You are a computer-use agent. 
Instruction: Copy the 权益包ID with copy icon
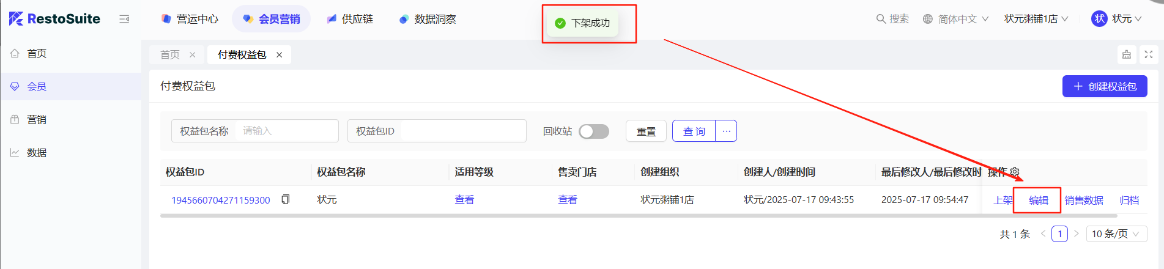point(285,200)
